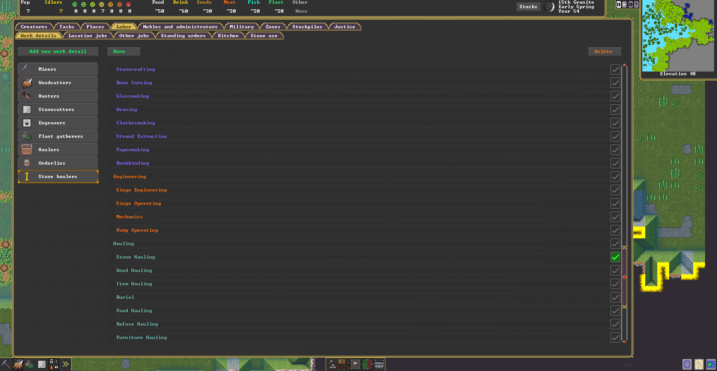Click the Siege Operating labor label

click(139, 203)
